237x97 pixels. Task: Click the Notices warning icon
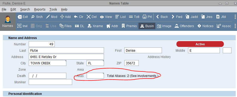pyautogui.click(x=199, y=26)
